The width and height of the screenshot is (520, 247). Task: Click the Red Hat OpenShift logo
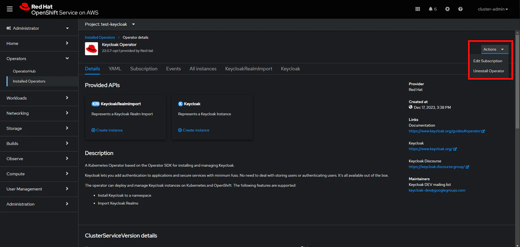point(59,9)
